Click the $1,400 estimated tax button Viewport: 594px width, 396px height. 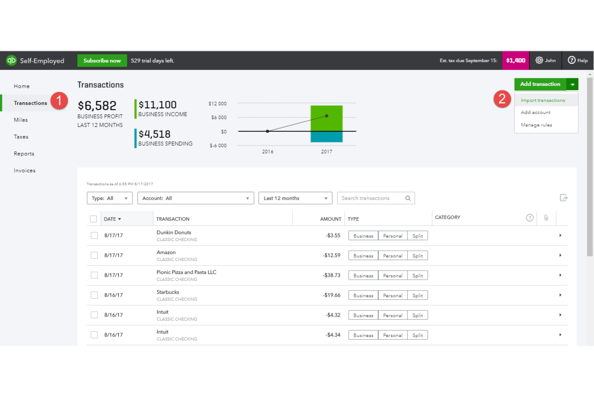[516, 61]
